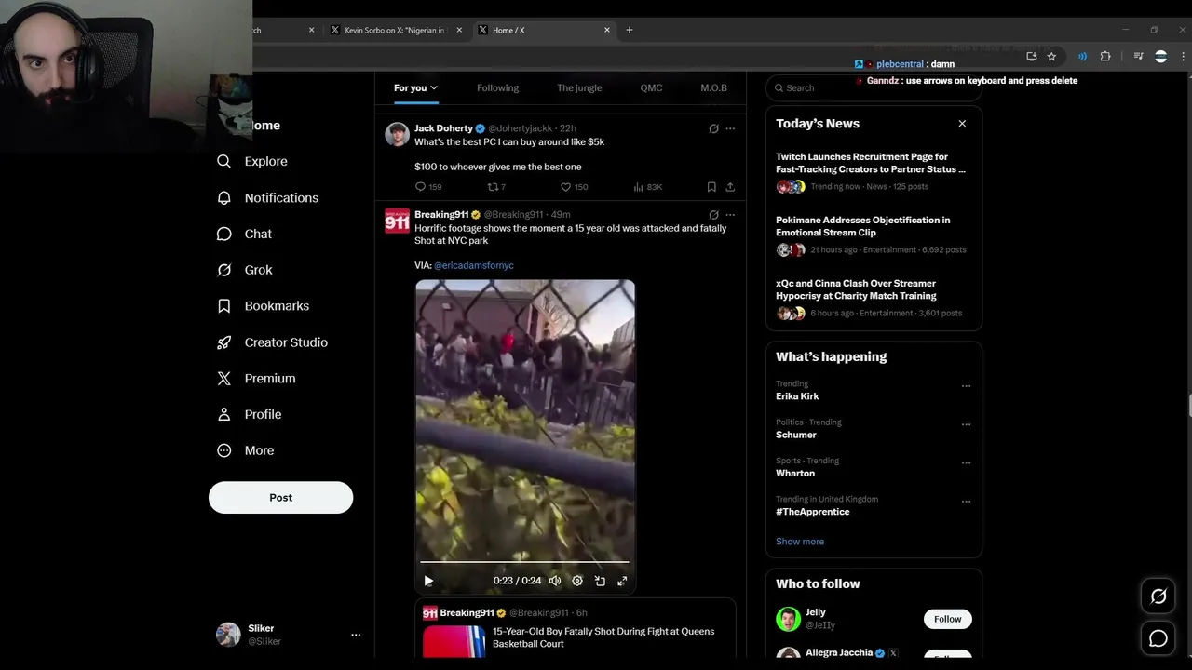Open Sliker account menu dots
The height and width of the screenshot is (670, 1192).
coord(355,635)
